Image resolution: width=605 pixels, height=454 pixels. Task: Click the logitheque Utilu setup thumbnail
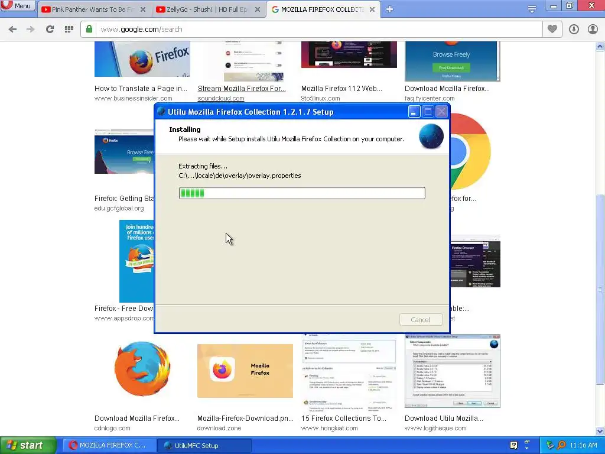(452, 371)
